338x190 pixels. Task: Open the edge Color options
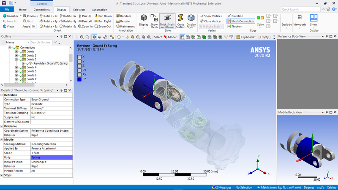pyautogui.click(x=260, y=22)
